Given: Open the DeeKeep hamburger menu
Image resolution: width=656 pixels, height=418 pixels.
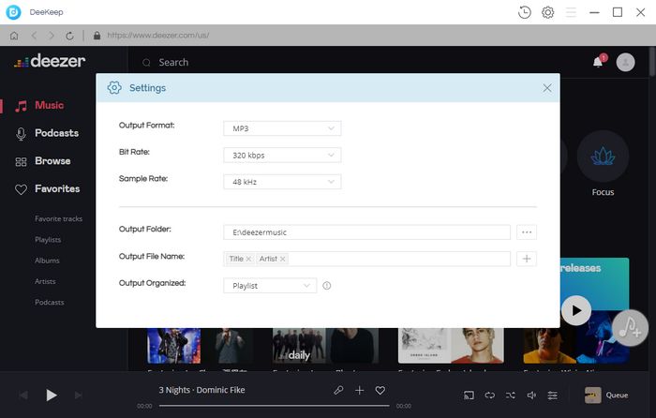Looking at the screenshot, I should [x=571, y=12].
